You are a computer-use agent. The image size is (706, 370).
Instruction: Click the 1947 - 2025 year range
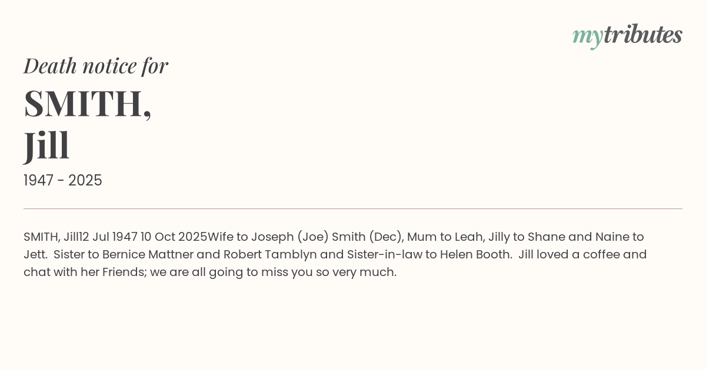click(63, 180)
